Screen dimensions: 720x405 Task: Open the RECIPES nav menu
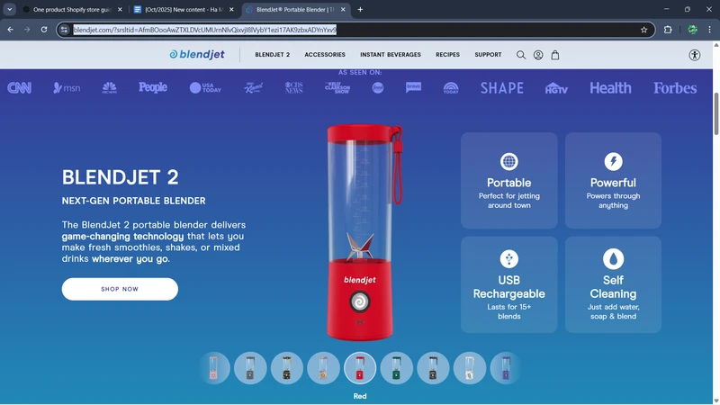pyautogui.click(x=447, y=55)
